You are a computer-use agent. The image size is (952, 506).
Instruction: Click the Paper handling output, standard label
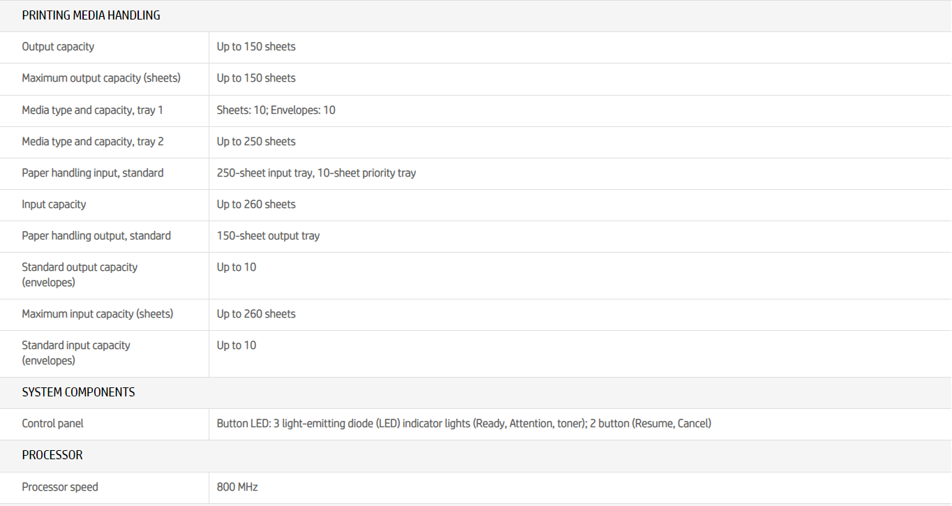[x=96, y=236]
